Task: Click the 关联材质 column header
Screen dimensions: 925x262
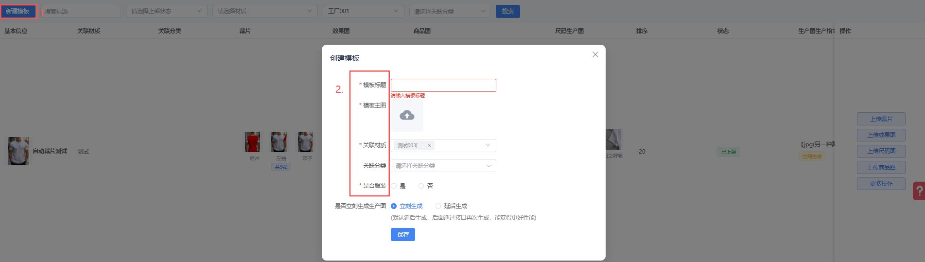Action: (88, 31)
